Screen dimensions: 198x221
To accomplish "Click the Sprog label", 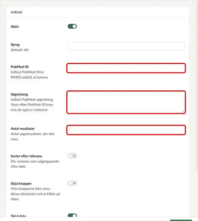I will coord(15,45).
